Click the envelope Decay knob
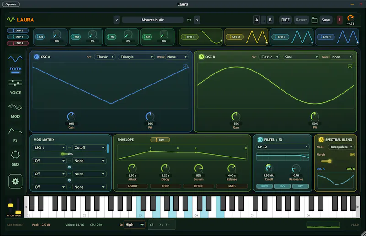366x236 pixels. (165, 168)
